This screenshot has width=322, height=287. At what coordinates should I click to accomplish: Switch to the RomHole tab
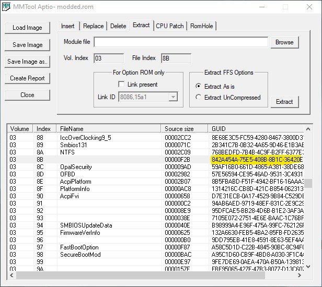click(202, 26)
